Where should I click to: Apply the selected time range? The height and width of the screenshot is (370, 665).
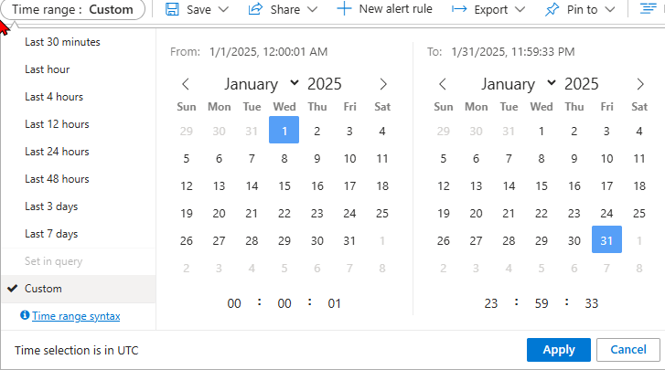coord(559,350)
